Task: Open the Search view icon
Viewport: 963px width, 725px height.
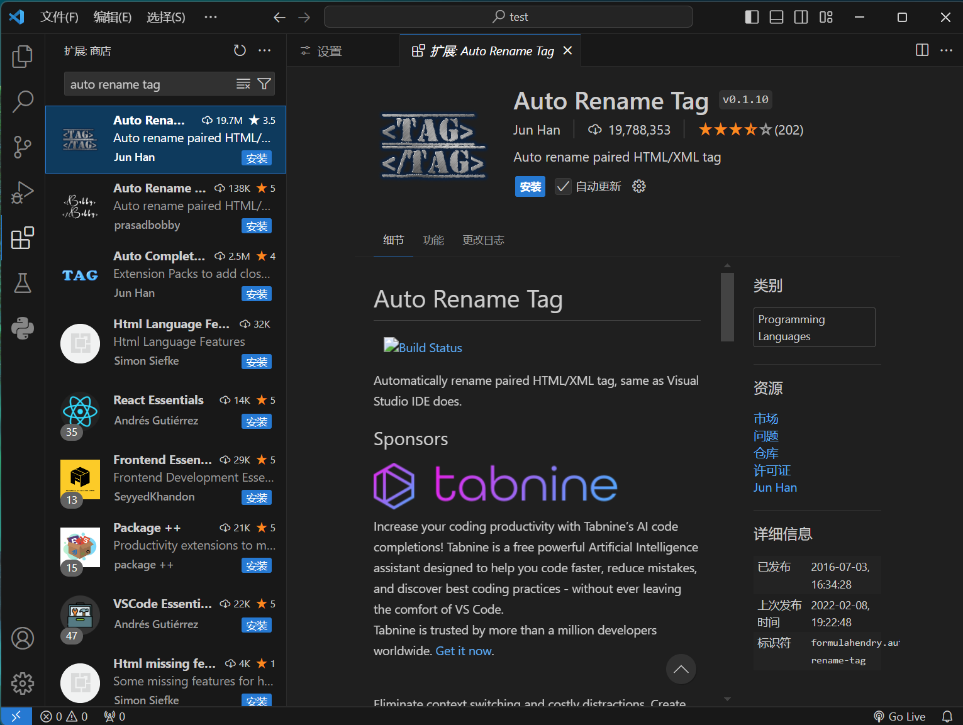Action: pos(23,101)
